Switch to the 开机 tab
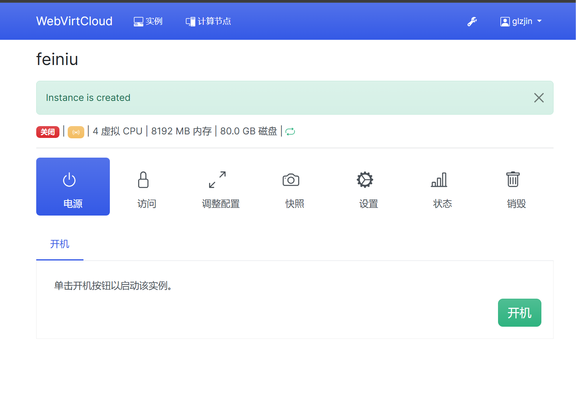Image resolution: width=576 pixels, height=398 pixels. [60, 244]
